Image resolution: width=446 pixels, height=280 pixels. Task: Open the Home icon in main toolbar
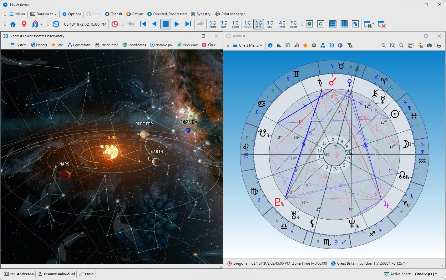13,24
